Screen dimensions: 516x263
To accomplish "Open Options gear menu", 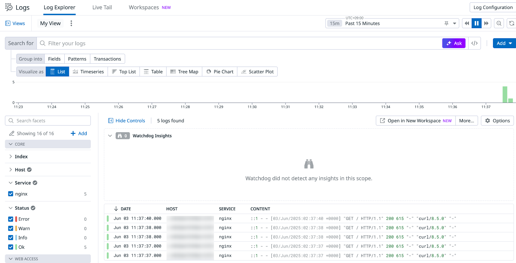I will point(497,121).
